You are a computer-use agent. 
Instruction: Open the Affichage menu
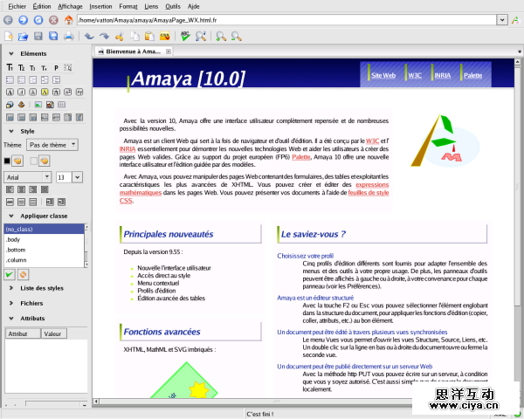coord(70,6)
